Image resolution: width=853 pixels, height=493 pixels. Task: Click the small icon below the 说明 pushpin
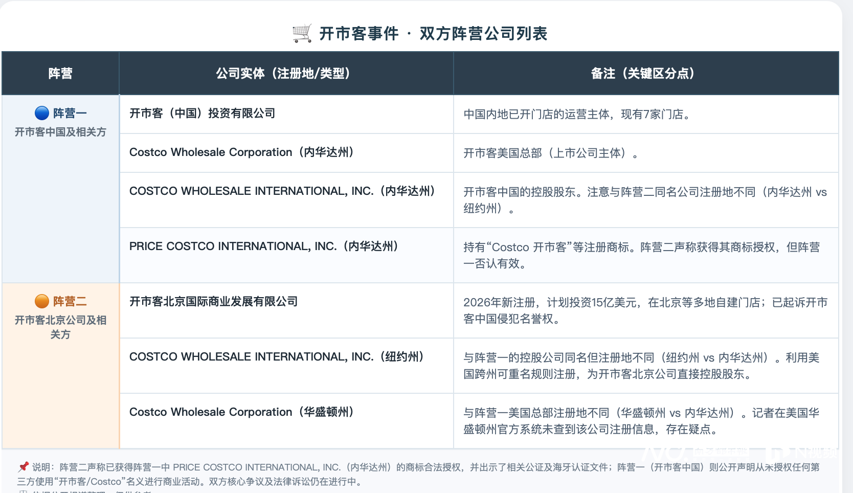click(x=23, y=490)
